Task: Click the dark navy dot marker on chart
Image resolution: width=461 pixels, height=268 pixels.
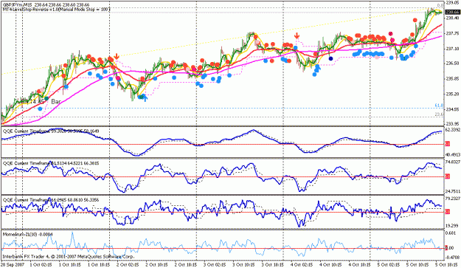Action: (330, 58)
